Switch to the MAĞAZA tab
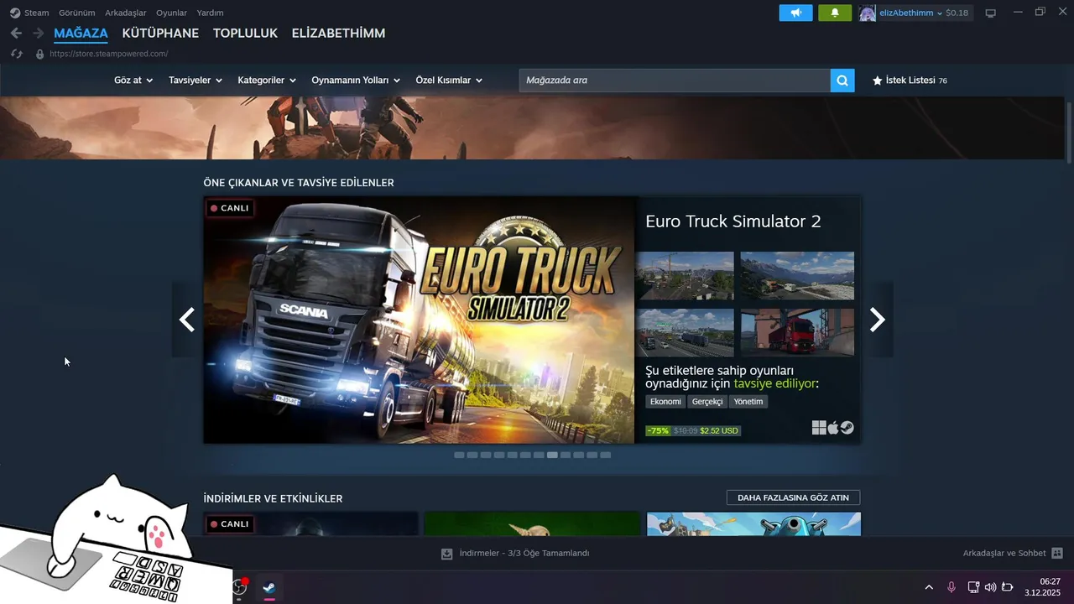Screen dimensions: 1074x604 81,34
